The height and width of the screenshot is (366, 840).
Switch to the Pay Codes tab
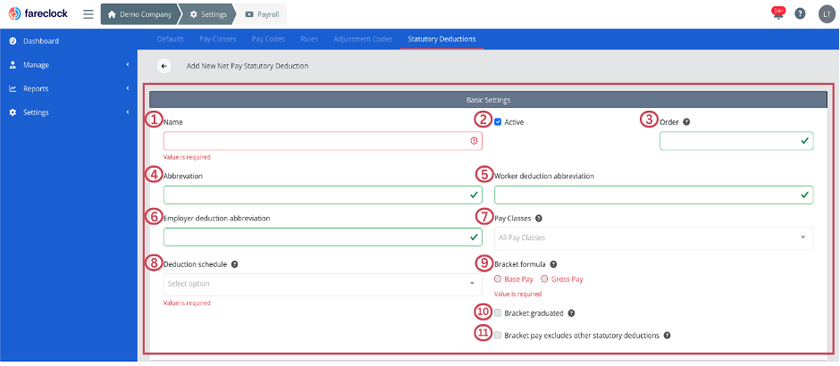[x=268, y=39]
